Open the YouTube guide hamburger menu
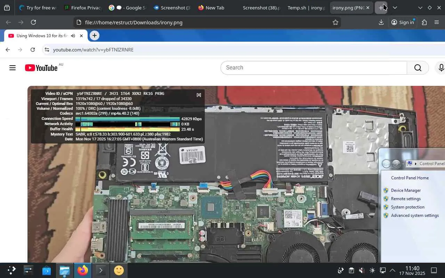Viewport: 445px width, 278px height. coord(13,68)
